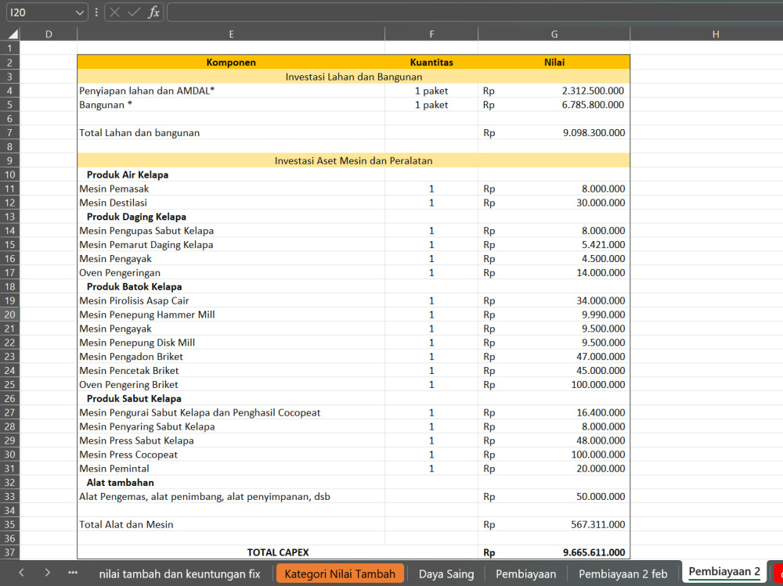The image size is (783, 586).
Task: Switch to Pembiayaan 2 feb sheet
Action: [x=622, y=574]
